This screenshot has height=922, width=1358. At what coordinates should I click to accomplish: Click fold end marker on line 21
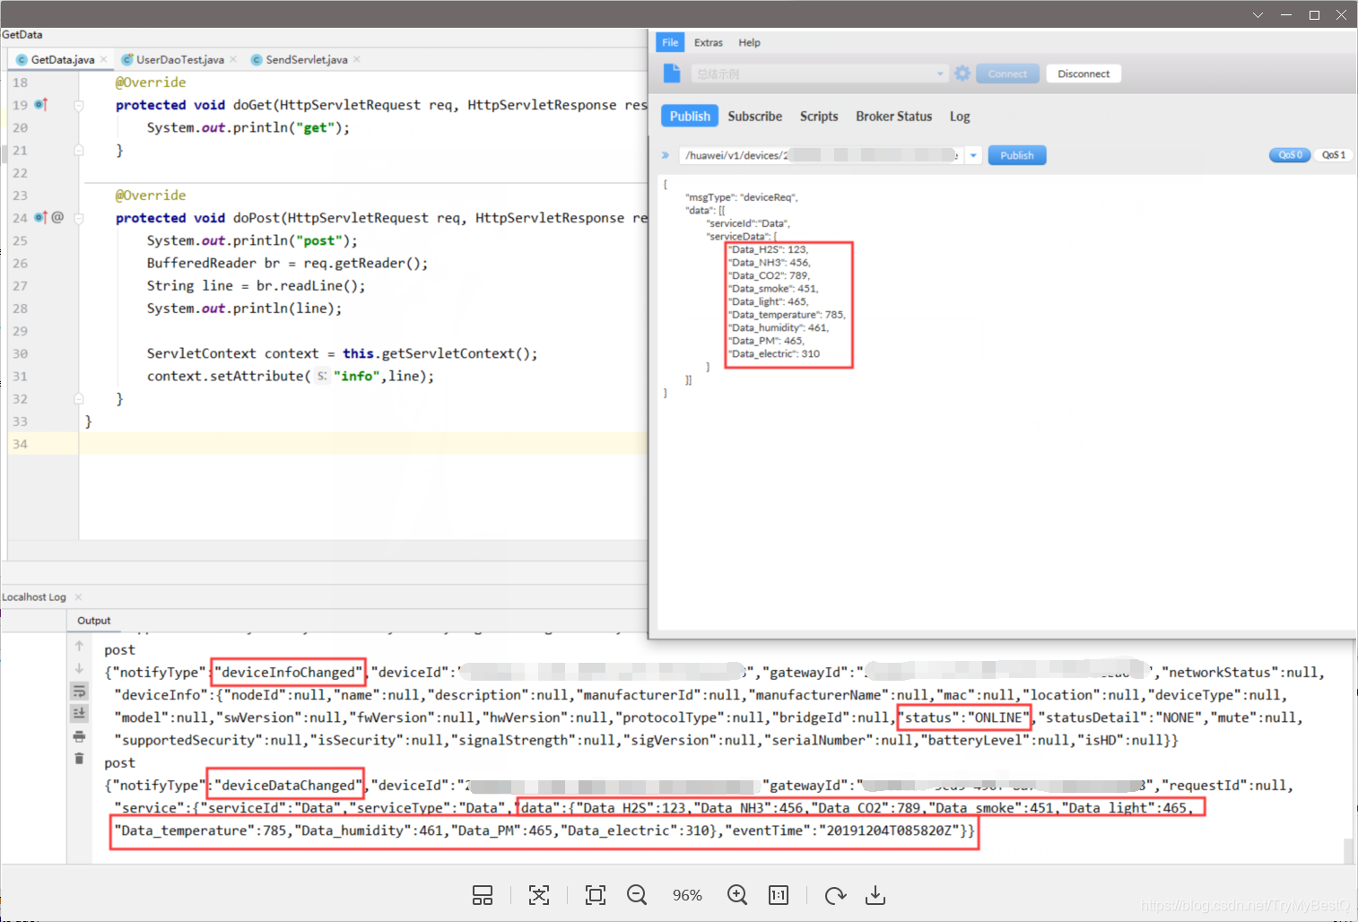[79, 150]
